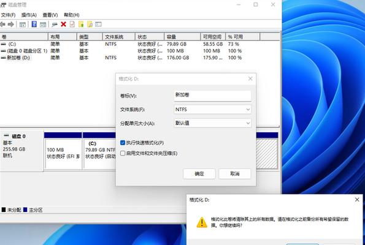
Task: Click the red X delete icon in toolbar
Action: (63, 24)
